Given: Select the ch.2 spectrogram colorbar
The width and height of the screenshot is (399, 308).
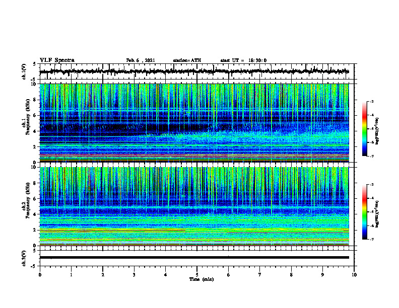Looking at the screenshot, I should tap(365, 212).
